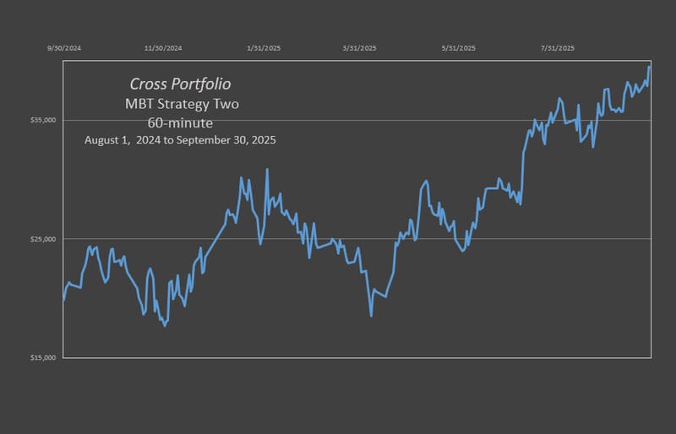Click the $35,000 horizontal gridline
Screen dimensions: 676x434
click(x=422, y=120)
